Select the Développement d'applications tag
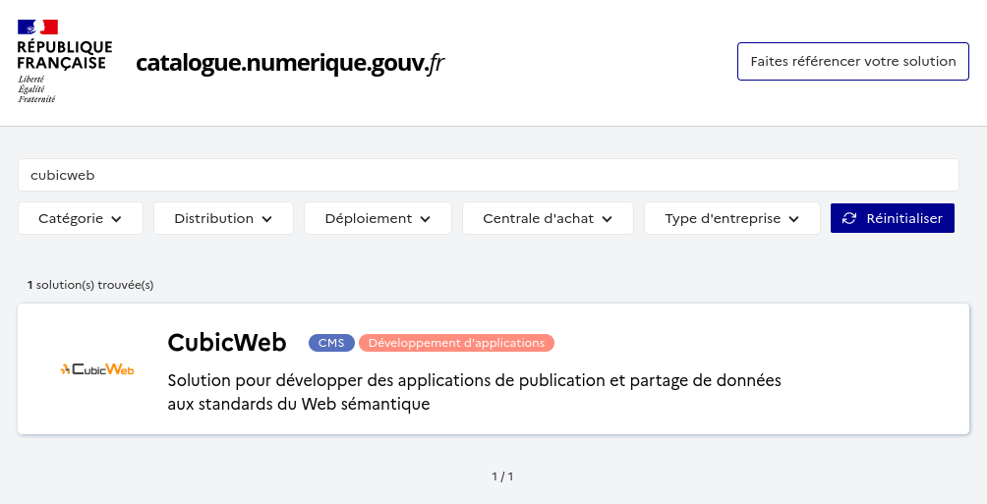The width and height of the screenshot is (987, 504). (456, 343)
